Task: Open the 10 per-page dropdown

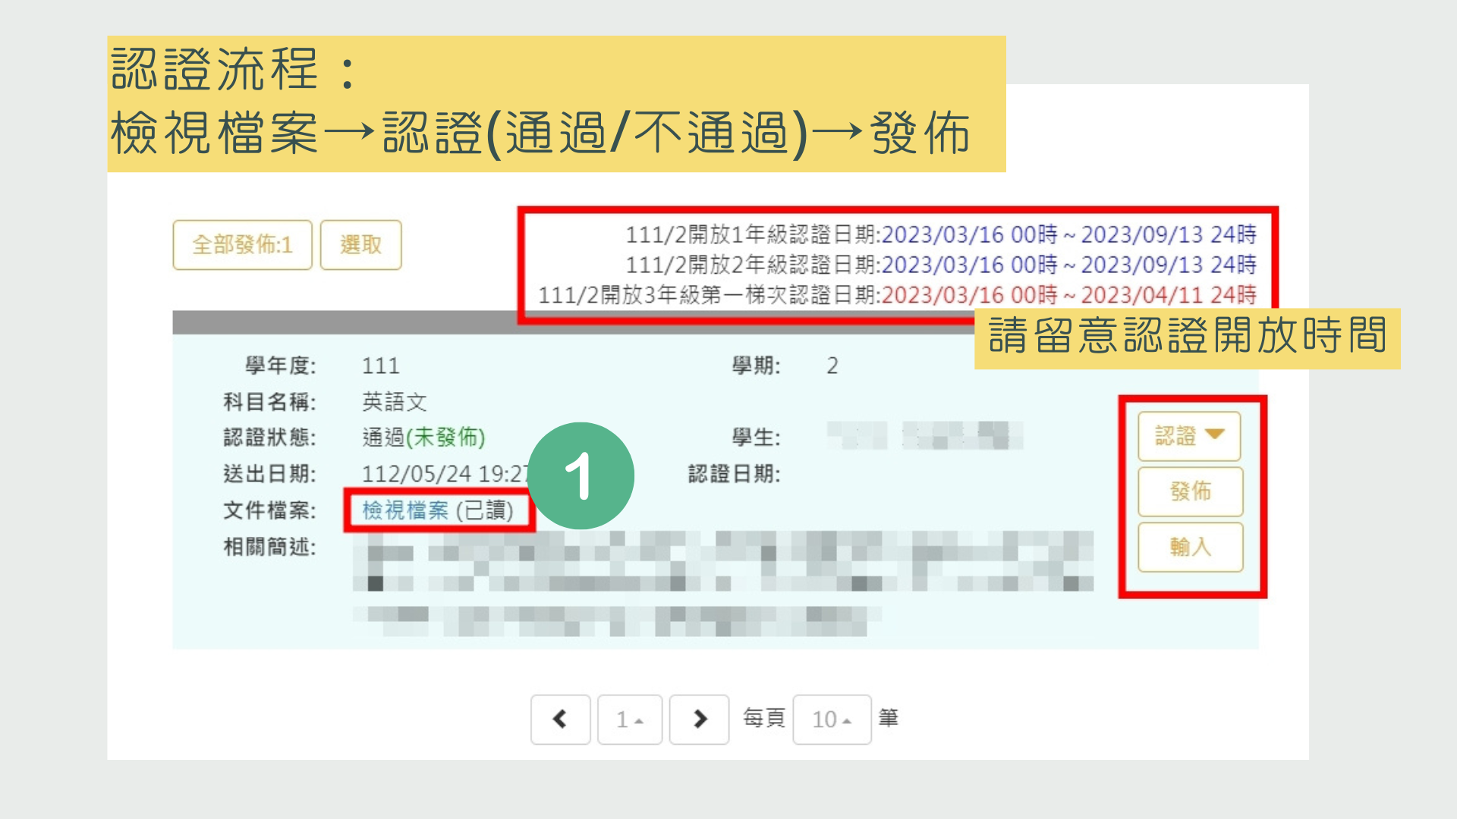Action: [832, 719]
